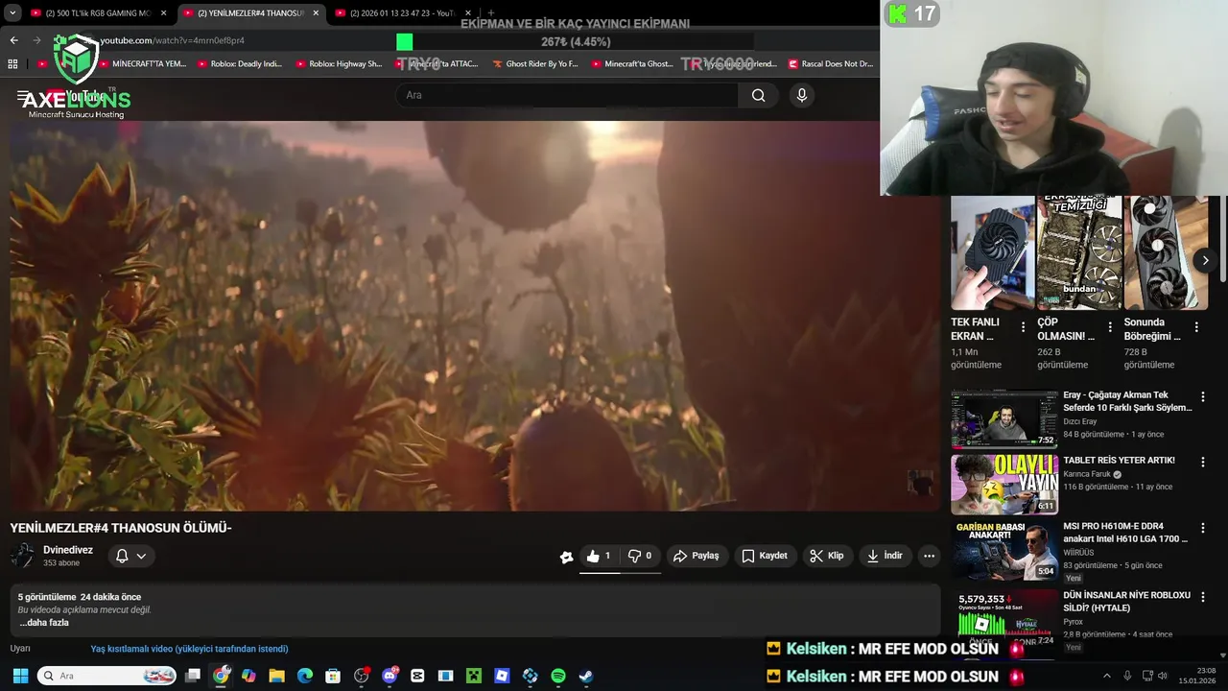This screenshot has width=1228, height=691.
Task: Open the bookmarks bar apps grid
Action: [12, 64]
